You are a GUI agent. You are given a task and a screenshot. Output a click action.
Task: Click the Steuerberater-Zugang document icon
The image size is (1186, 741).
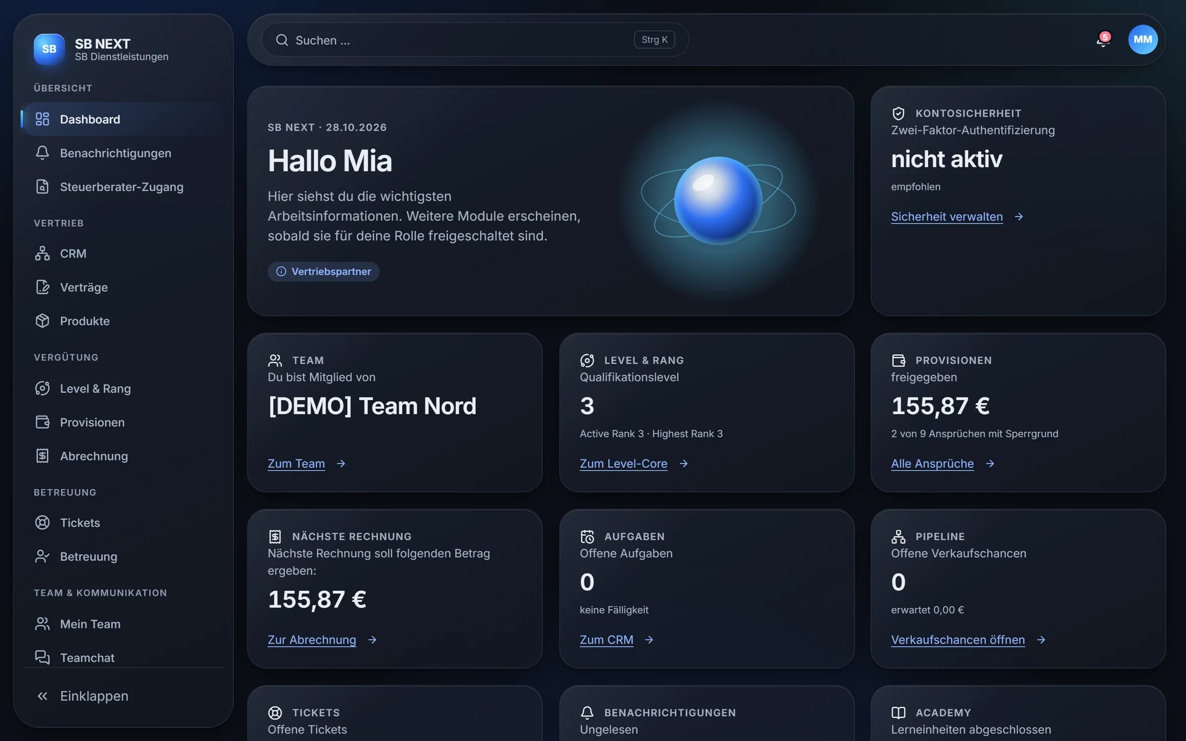point(42,187)
